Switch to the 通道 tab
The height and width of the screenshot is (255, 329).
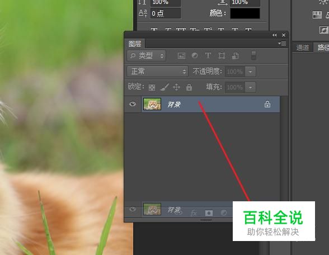pyautogui.click(x=303, y=48)
